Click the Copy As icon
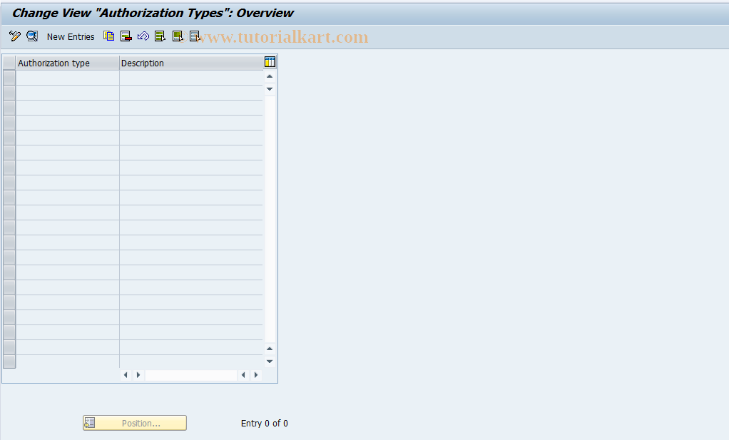 (x=109, y=36)
